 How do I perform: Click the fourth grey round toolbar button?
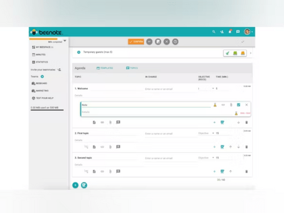coord(176,41)
